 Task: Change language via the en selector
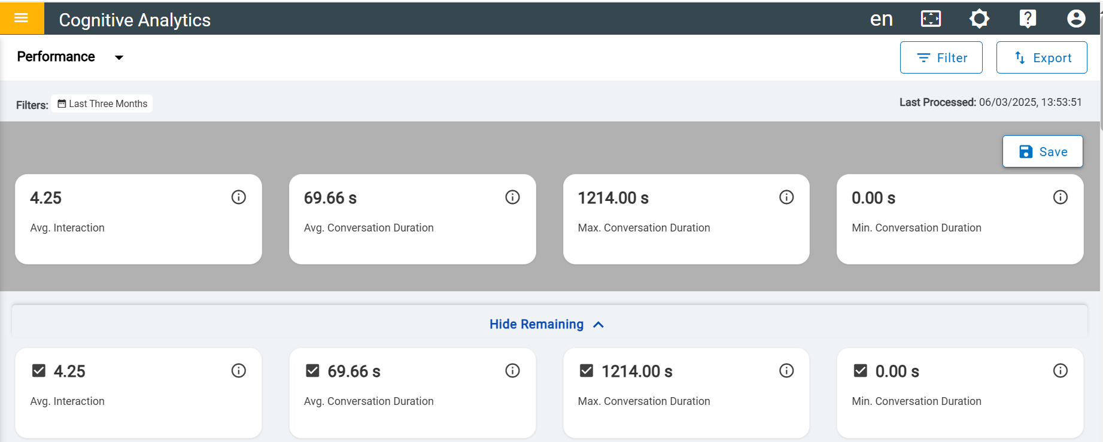click(881, 19)
